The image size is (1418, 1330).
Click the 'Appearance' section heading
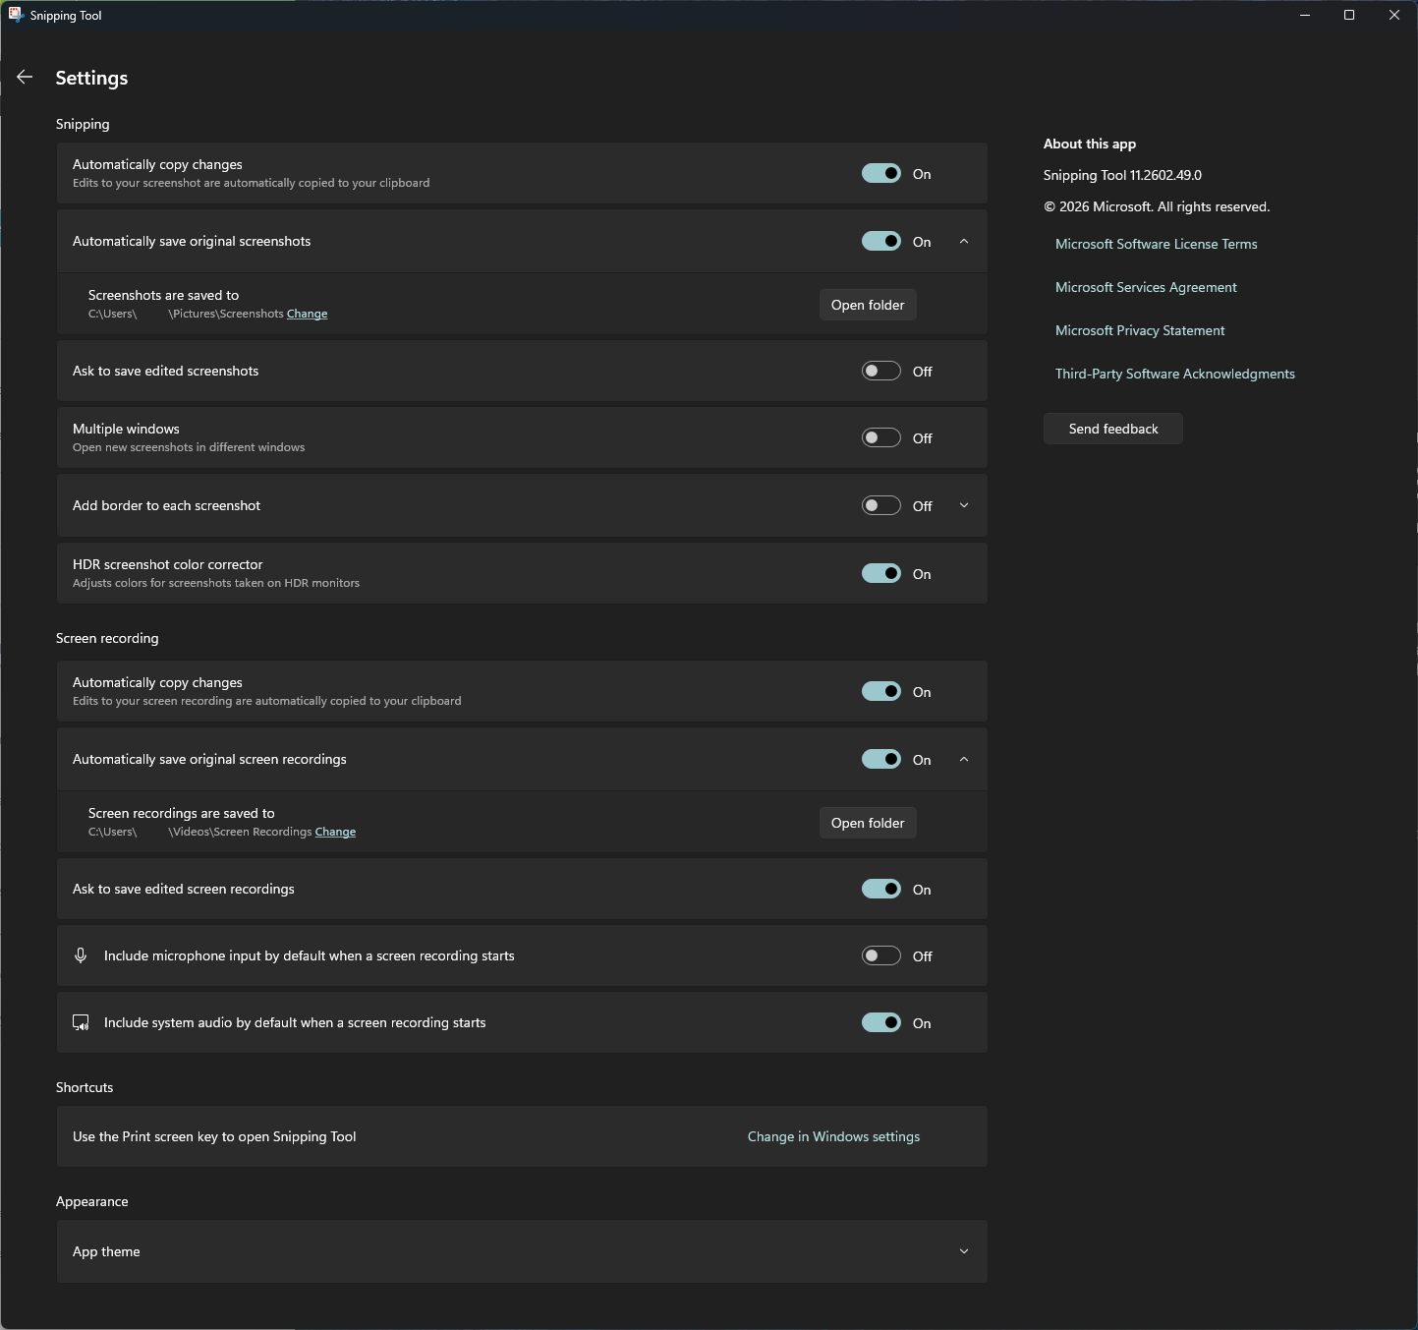[92, 1201]
